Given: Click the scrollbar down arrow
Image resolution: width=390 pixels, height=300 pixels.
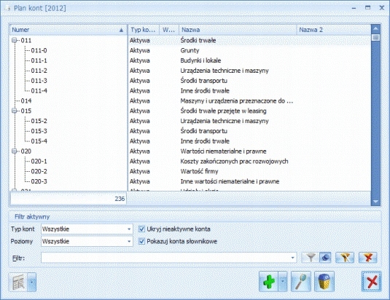Looking at the screenshot, I should (375, 202).
